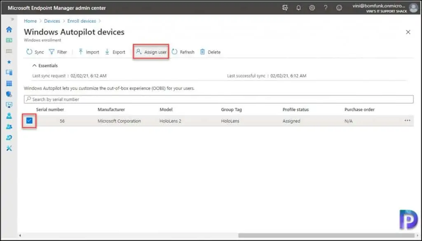Click Import in the toolbar
Viewport: 422px width, 241px height.
[89, 52]
